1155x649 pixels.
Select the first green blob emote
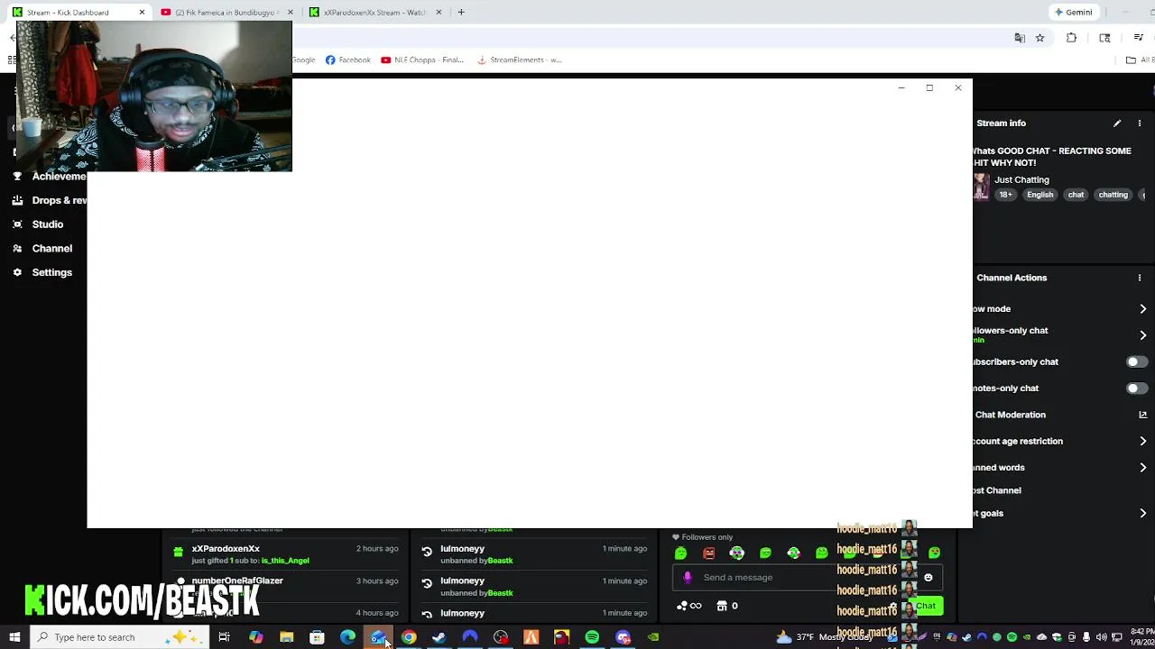click(680, 553)
